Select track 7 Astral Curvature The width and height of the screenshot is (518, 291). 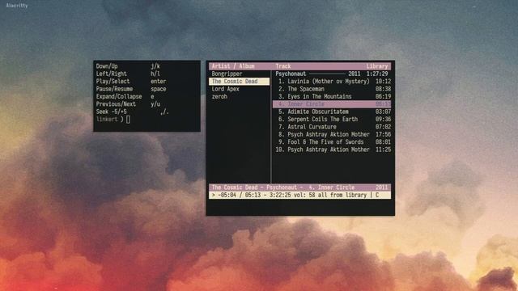332,127
